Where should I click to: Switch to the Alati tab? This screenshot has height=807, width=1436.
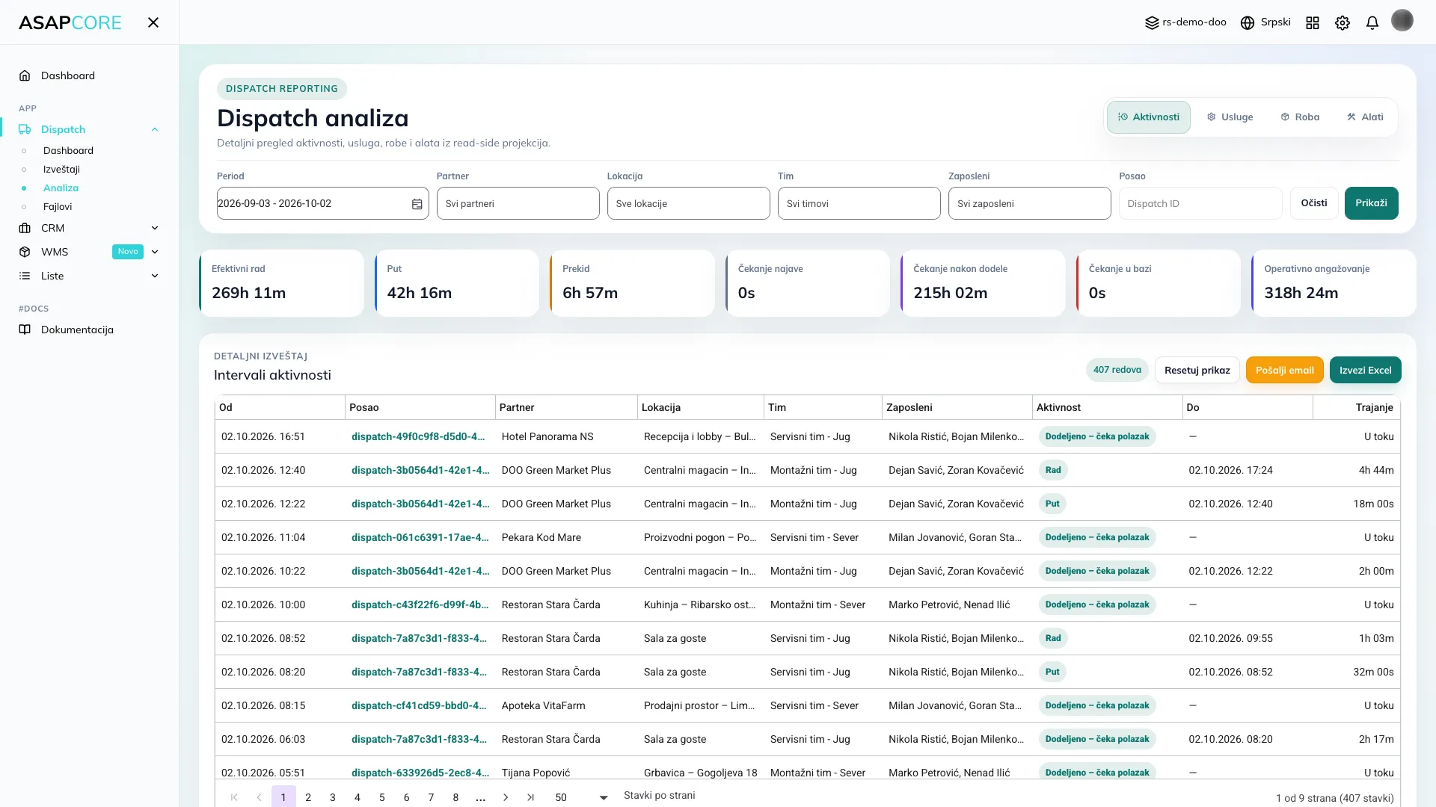point(1365,117)
